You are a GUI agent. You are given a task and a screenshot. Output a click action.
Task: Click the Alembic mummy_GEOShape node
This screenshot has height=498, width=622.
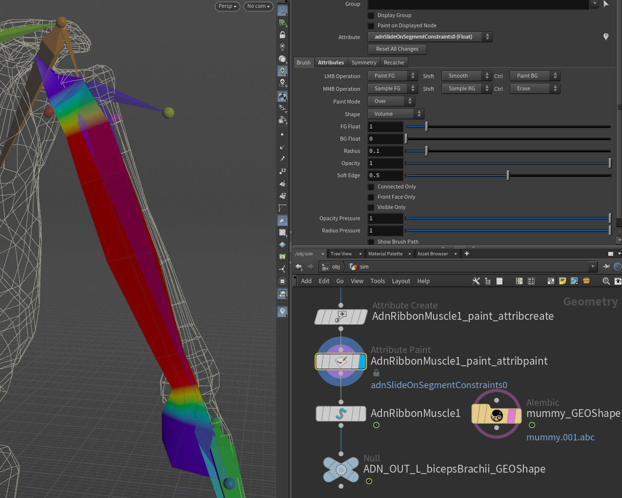point(496,415)
